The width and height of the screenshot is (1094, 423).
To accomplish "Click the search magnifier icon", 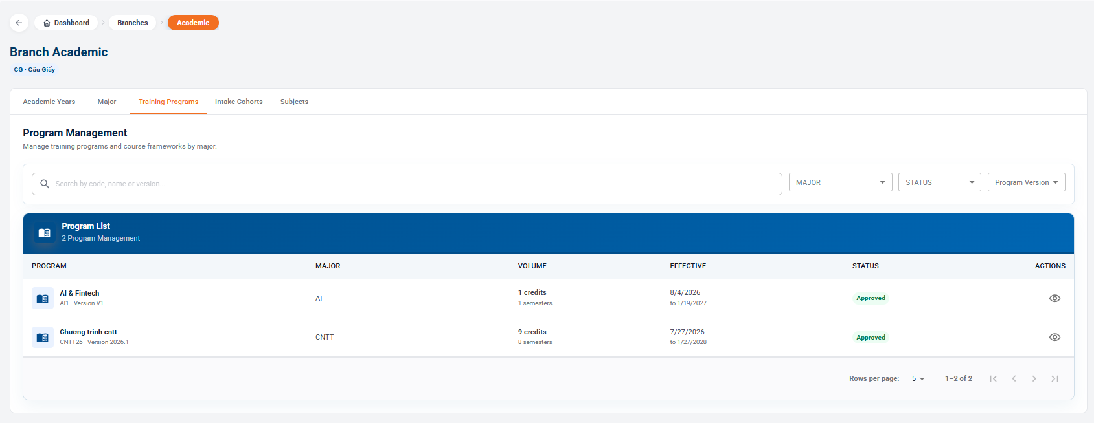I will click(45, 184).
